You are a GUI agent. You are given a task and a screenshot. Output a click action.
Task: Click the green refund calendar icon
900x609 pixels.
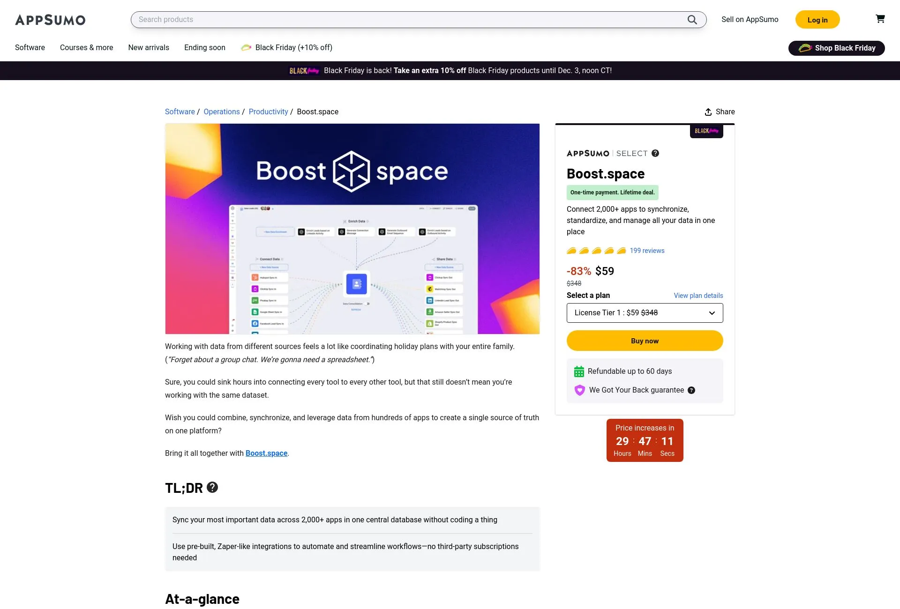pyautogui.click(x=579, y=371)
